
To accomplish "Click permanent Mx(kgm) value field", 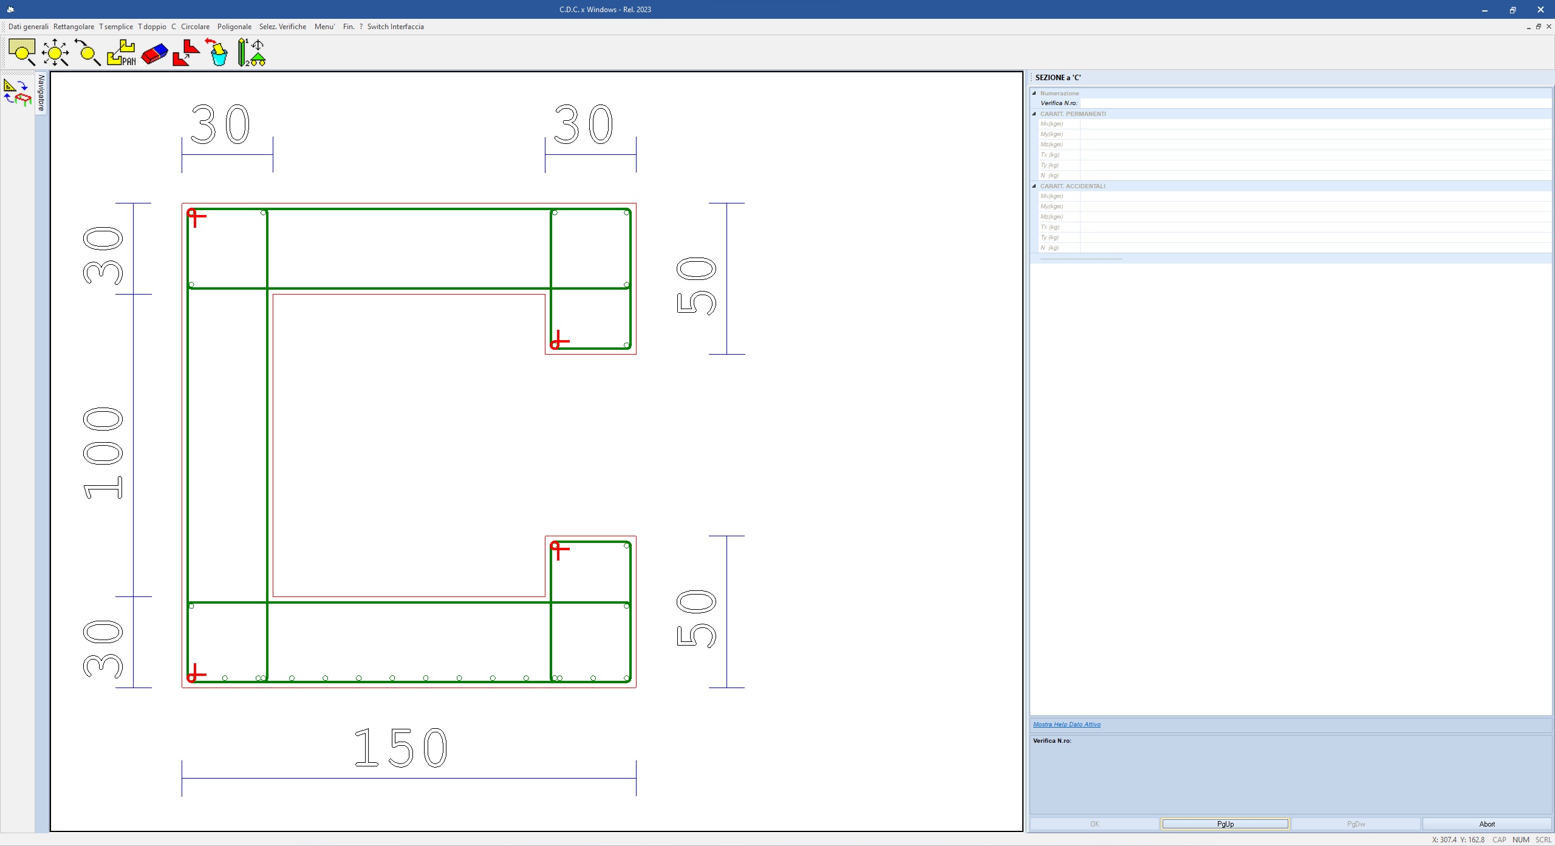I will point(1316,124).
